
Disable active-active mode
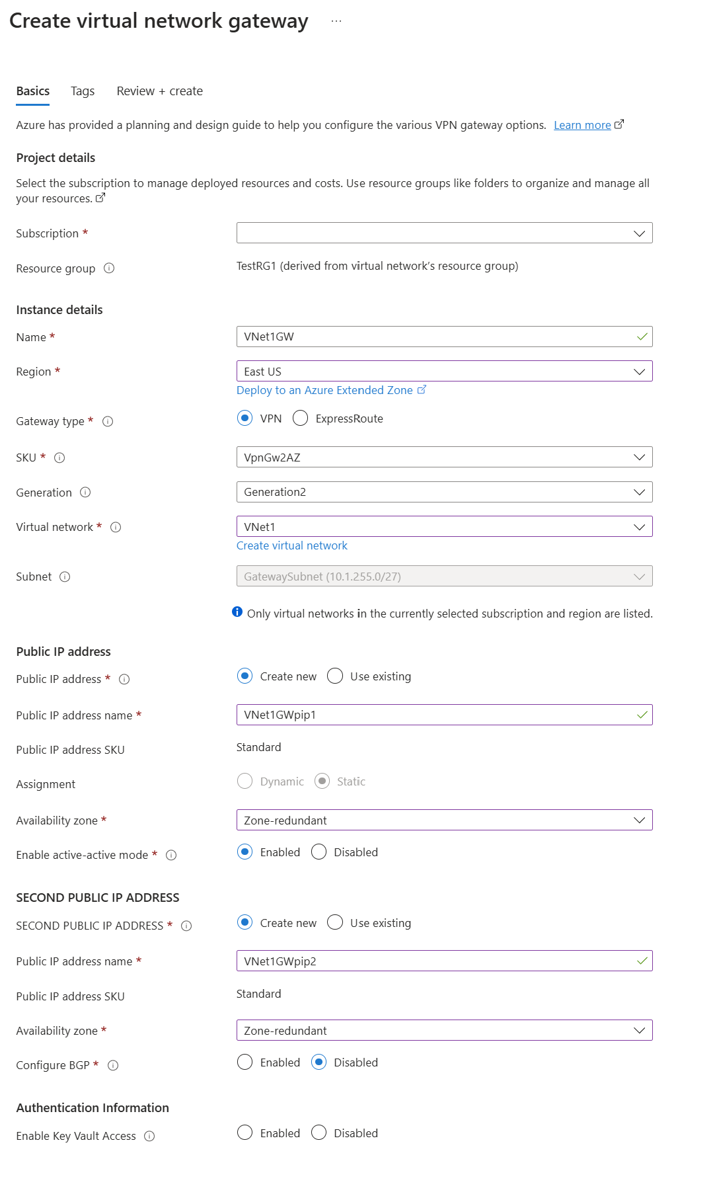pyautogui.click(x=319, y=852)
